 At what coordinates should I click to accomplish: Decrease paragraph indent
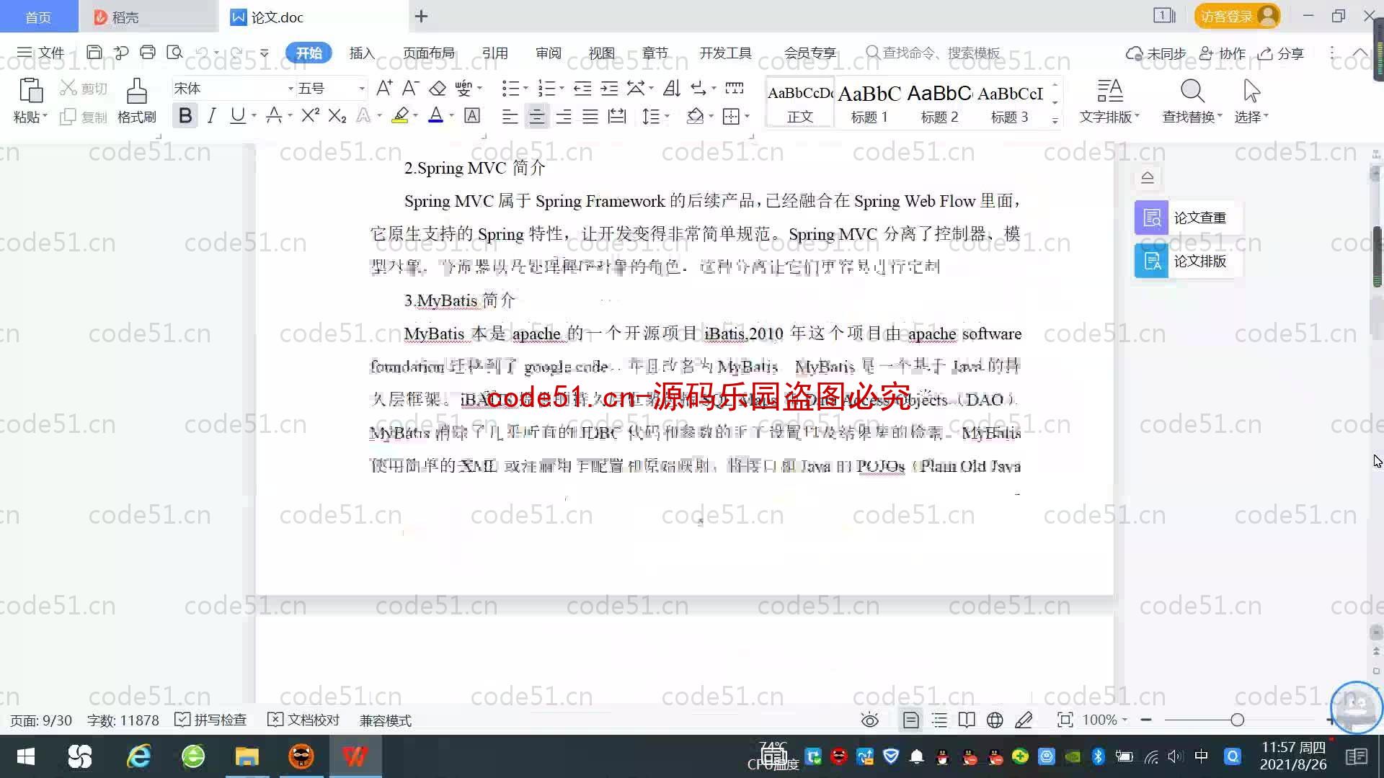582,88
